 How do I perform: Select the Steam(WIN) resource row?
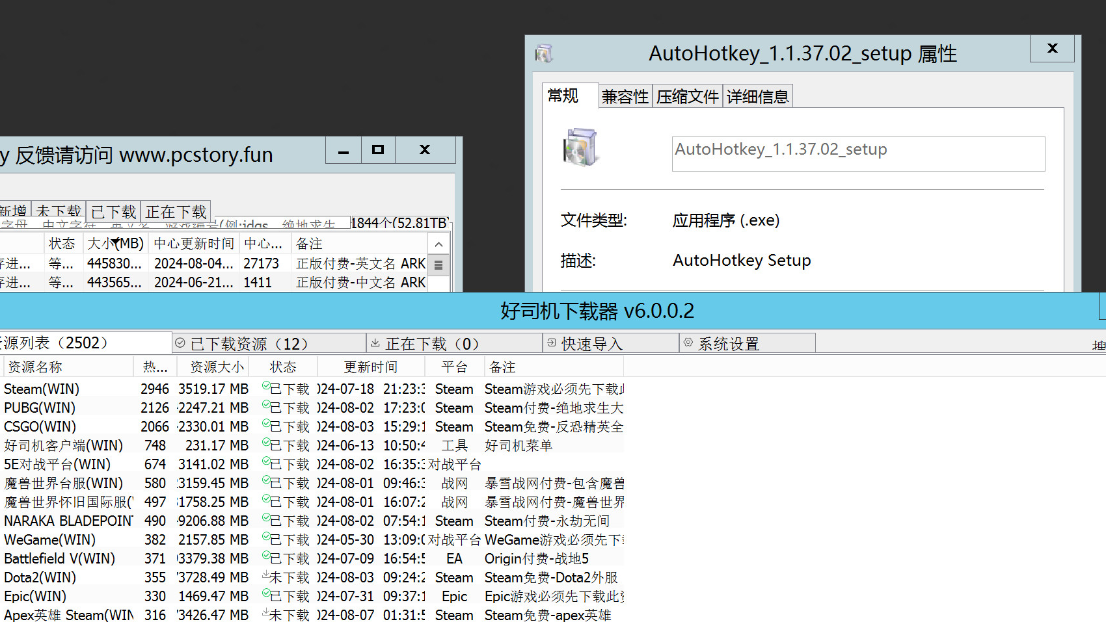(312, 389)
